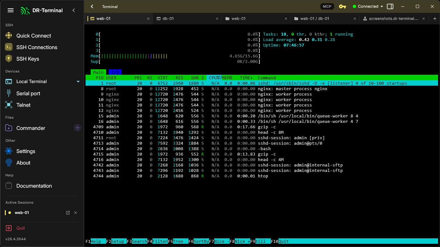The height and width of the screenshot is (247, 440).
Task: Go back with the Terminal arrow
Action: click(x=92, y=6)
